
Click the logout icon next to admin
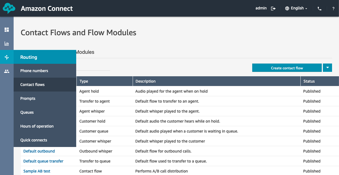click(273, 9)
